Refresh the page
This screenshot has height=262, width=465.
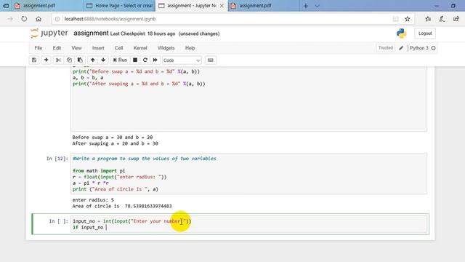pos(24,19)
